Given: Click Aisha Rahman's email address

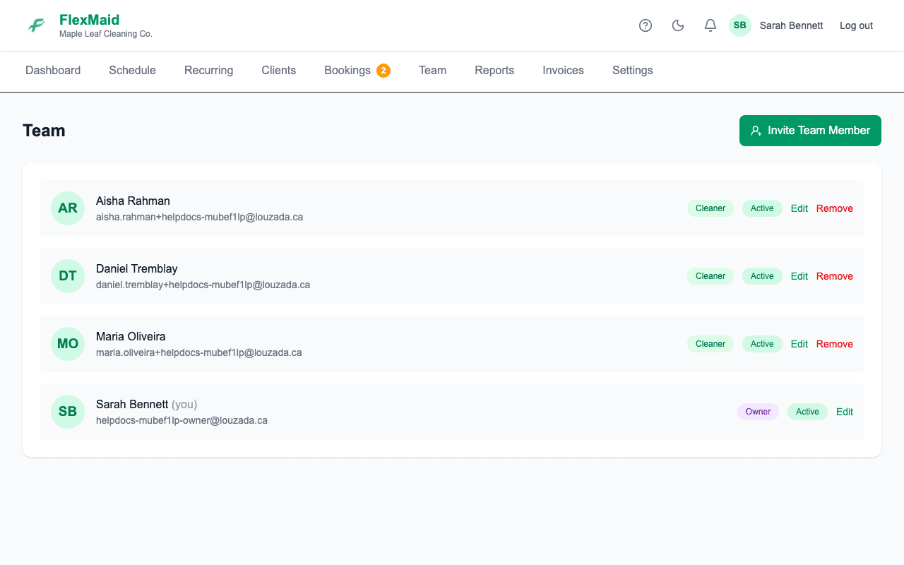Looking at the screenshot, I should click(199, 218).
